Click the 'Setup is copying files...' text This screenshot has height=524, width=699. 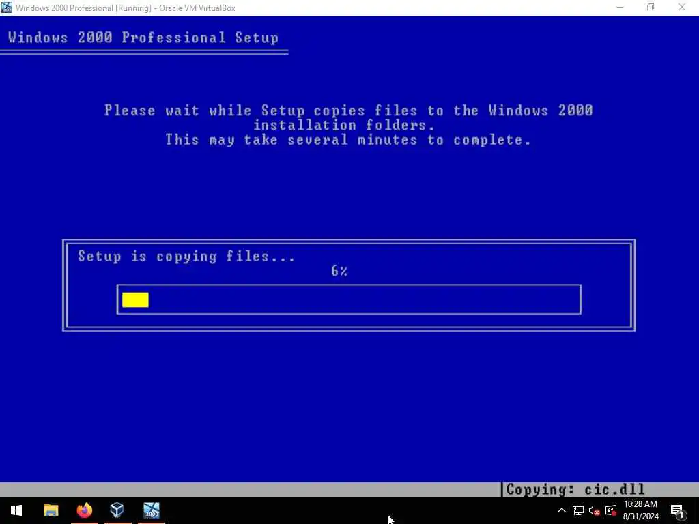pos(186,257)
